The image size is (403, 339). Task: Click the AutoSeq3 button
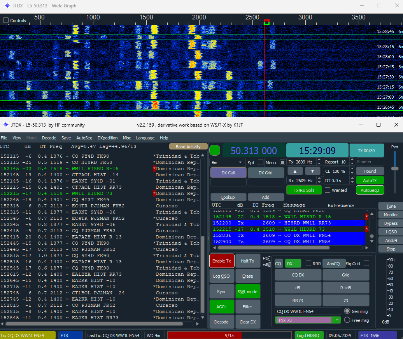point(370,190)
